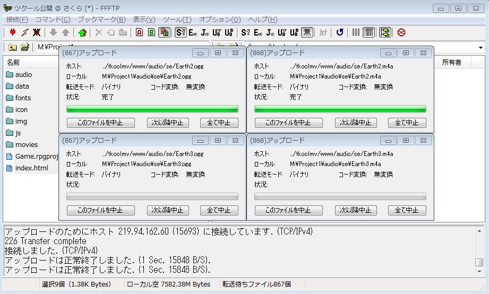This screenshot has width=489, height=294.
Task: Click the crossed-out Disconnect icon
Action: coord(37,32)
